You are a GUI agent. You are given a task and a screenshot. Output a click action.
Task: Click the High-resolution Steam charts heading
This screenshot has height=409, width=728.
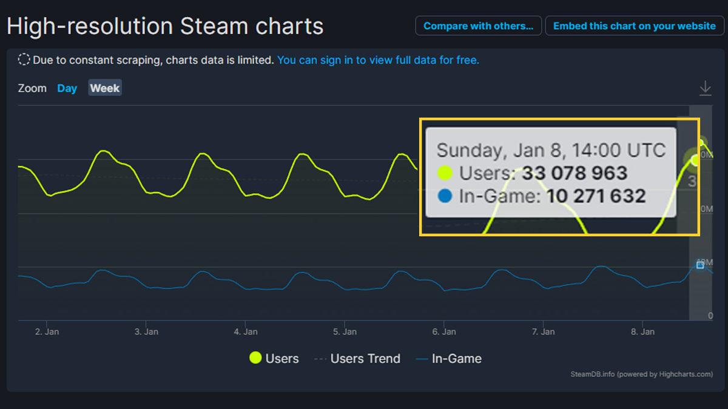click(165, 25)
